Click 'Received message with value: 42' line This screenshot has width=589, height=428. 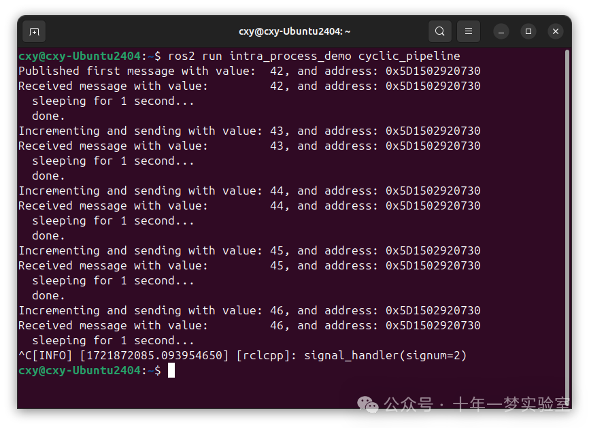(x=250, y=86)
